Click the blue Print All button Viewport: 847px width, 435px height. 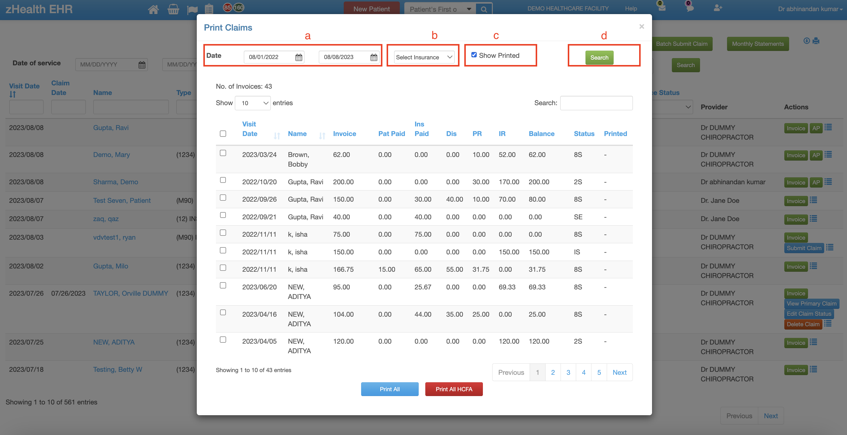[x=390, y=389]
